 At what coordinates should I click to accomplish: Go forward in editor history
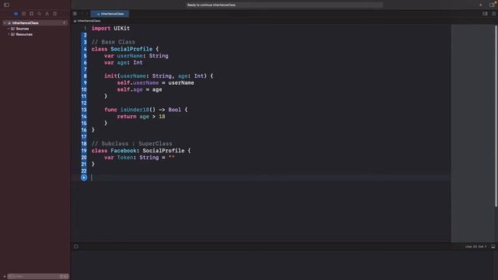pyautogui.click(x=86, y=14)
